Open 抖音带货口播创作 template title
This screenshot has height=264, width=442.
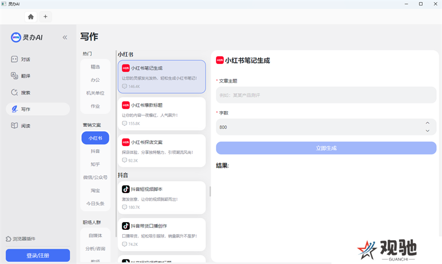point(149,226)
